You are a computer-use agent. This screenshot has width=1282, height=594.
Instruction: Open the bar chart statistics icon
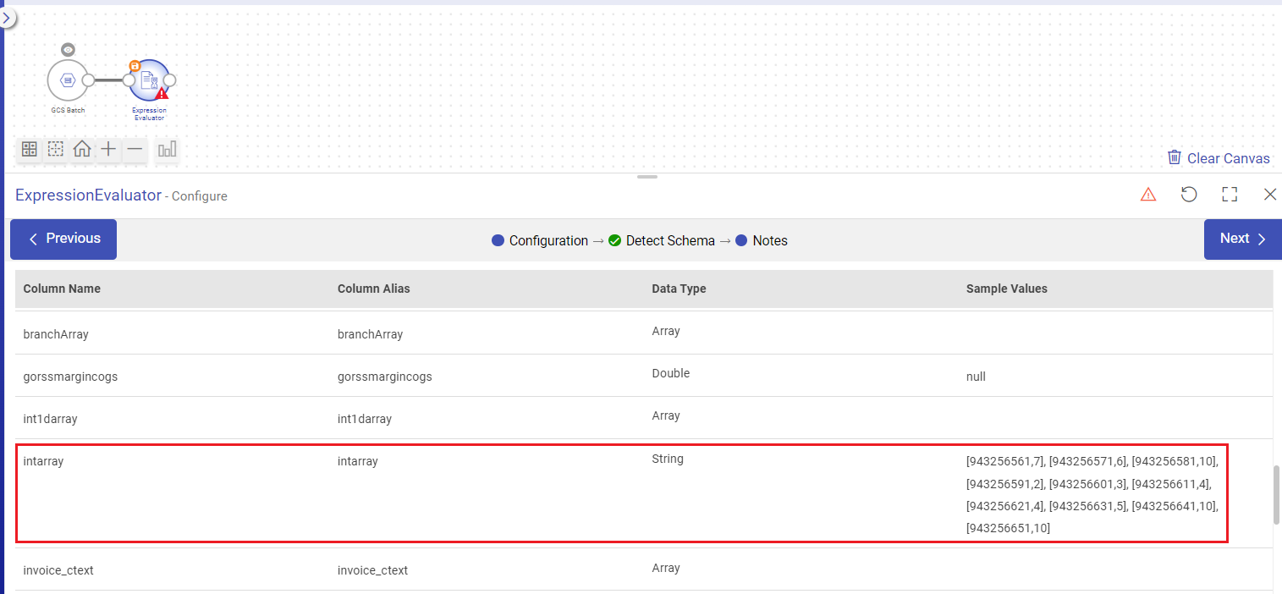coord(167,150)
